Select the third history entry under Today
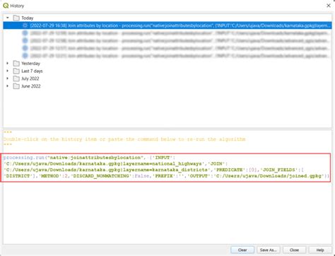Screen dimensions: 335x256 coord(167,41)
